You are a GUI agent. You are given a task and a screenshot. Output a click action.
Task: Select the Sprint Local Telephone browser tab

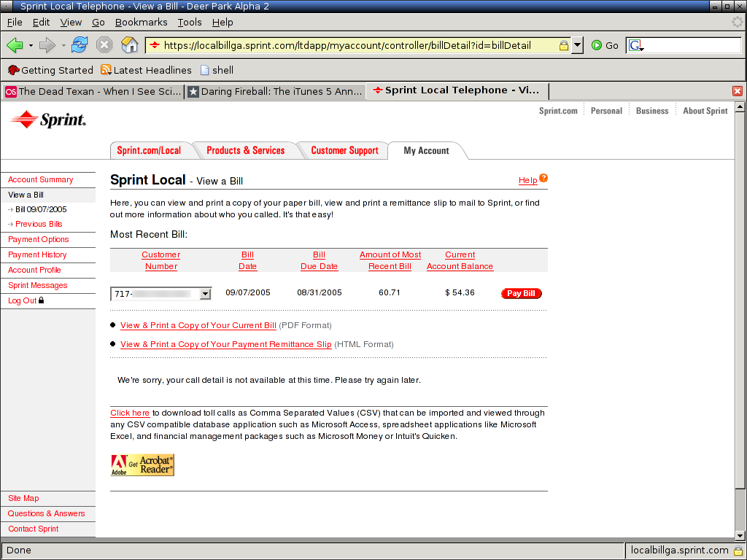point(458,90)
